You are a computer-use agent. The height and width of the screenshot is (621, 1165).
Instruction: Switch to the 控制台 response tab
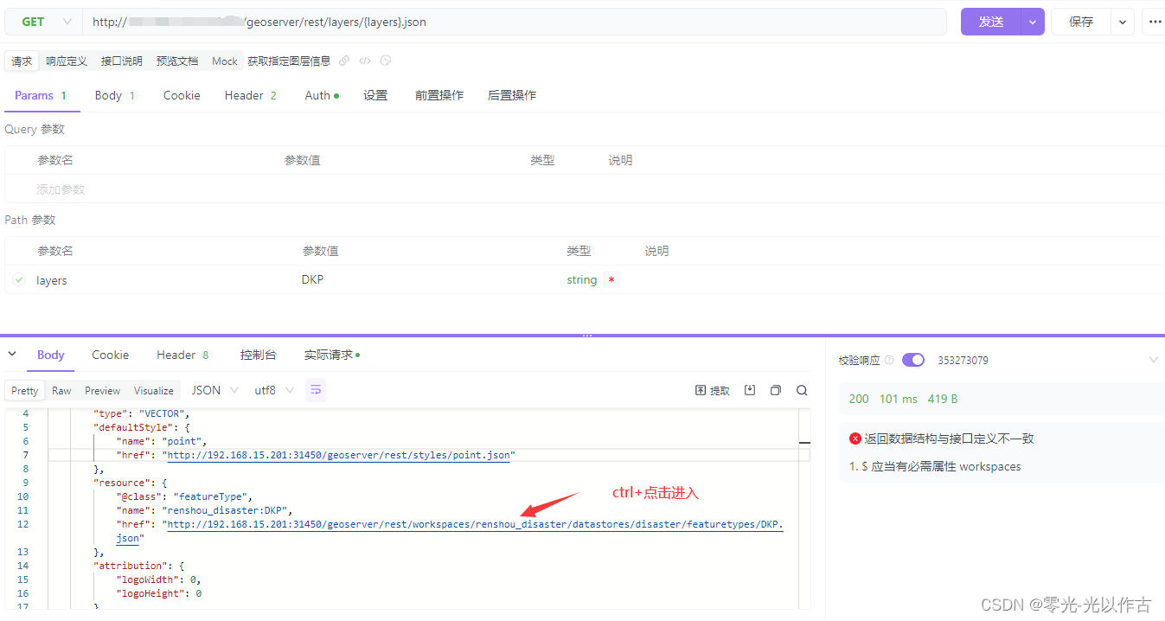[259, 355]
